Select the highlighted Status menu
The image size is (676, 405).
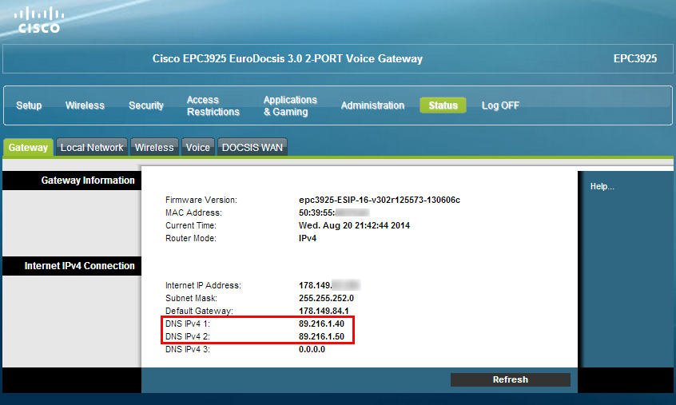click(443, 105)
